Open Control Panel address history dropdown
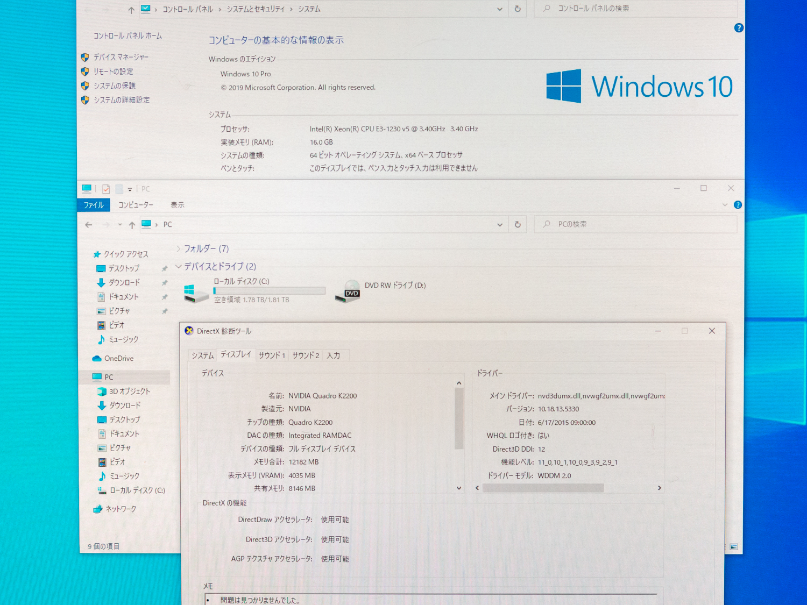 [x=500, y=9]
